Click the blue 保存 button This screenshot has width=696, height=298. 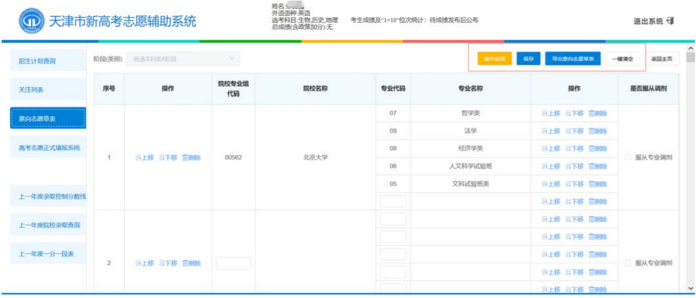(528, 59)
